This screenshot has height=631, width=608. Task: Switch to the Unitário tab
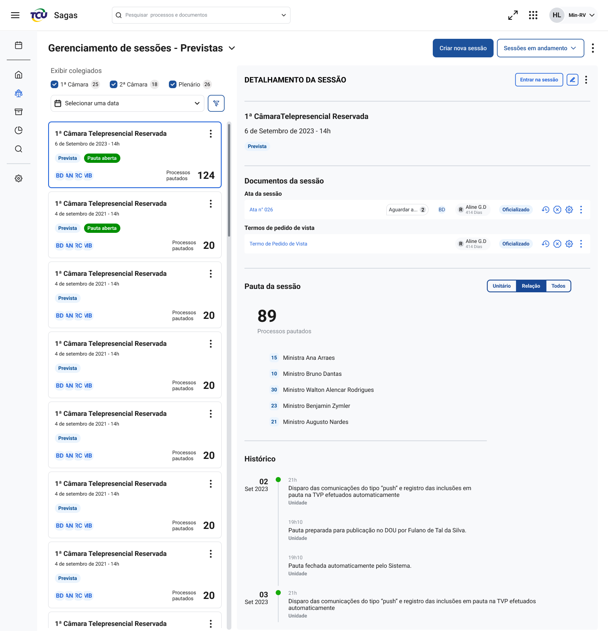(502, 286)
